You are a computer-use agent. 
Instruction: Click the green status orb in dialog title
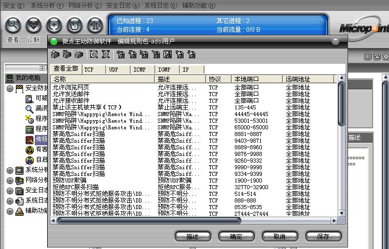point(54,41)
